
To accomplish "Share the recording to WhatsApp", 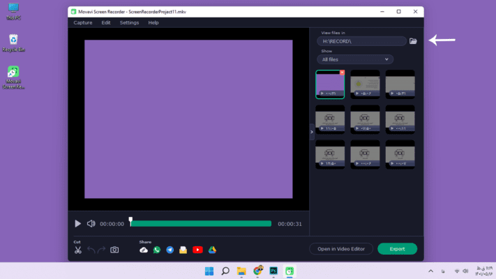I will (157, 250).
